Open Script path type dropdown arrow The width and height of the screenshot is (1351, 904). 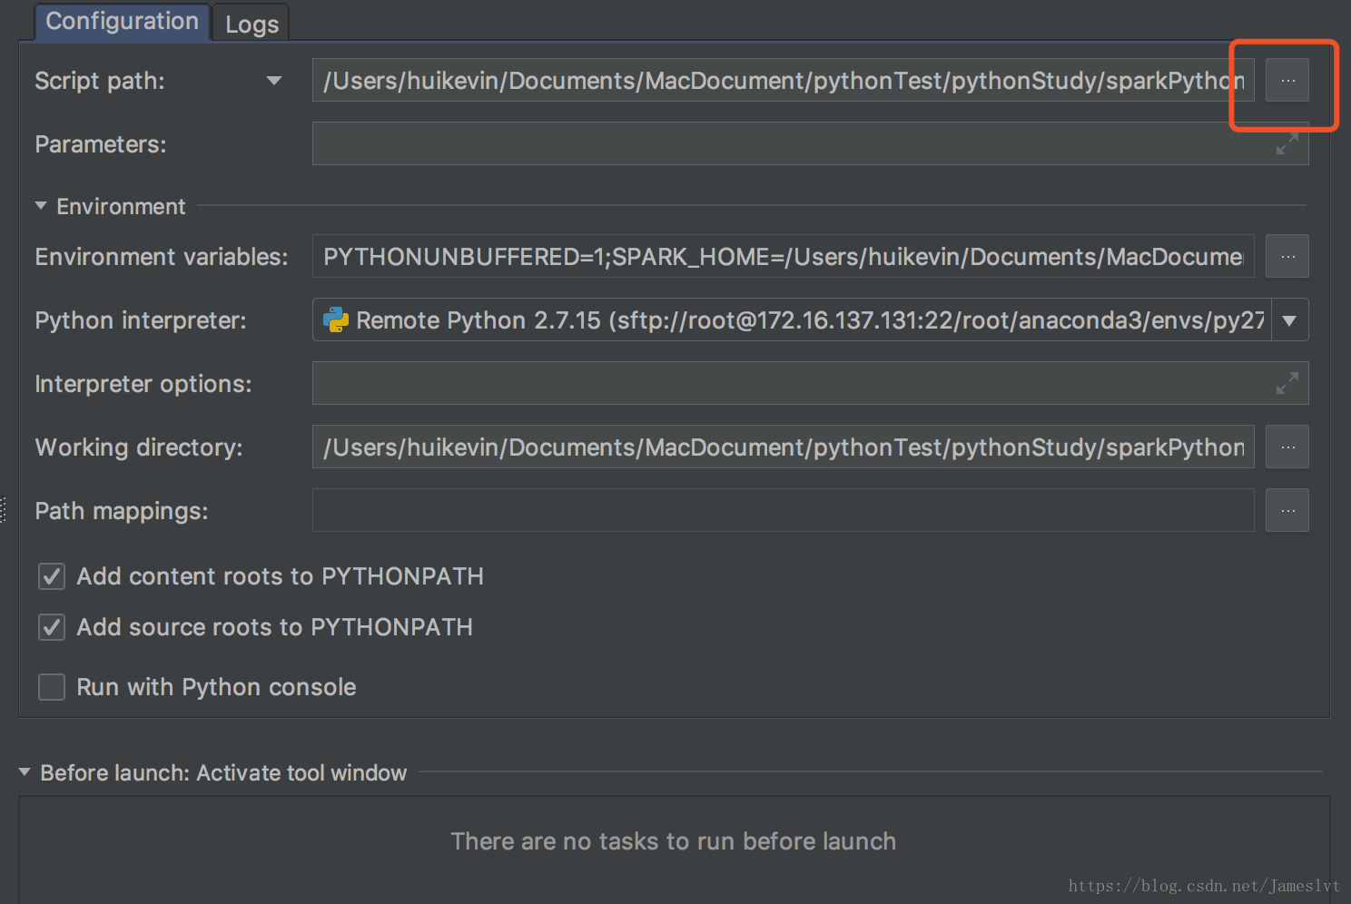[273, 81]
